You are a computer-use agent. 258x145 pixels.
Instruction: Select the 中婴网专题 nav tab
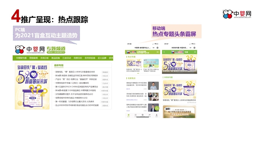[21, 58]
